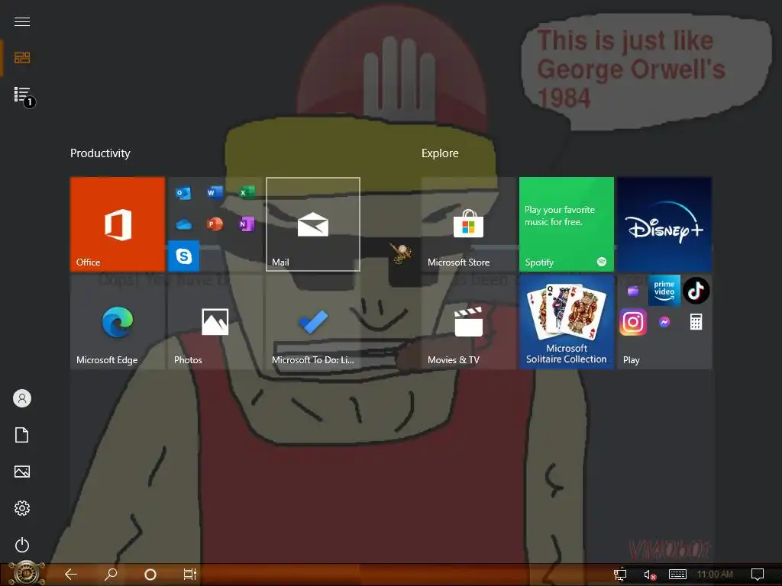The width and height of the screenshot is (782, 586).
Task: Open the user account menu
Action: (x=22, y=398)
